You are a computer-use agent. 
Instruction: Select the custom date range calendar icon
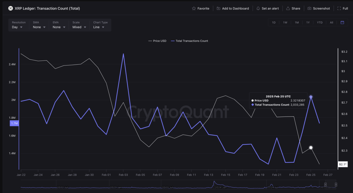(x=343, y=22)
